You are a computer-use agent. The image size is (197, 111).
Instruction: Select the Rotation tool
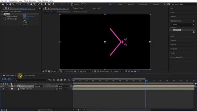point(18,4)
